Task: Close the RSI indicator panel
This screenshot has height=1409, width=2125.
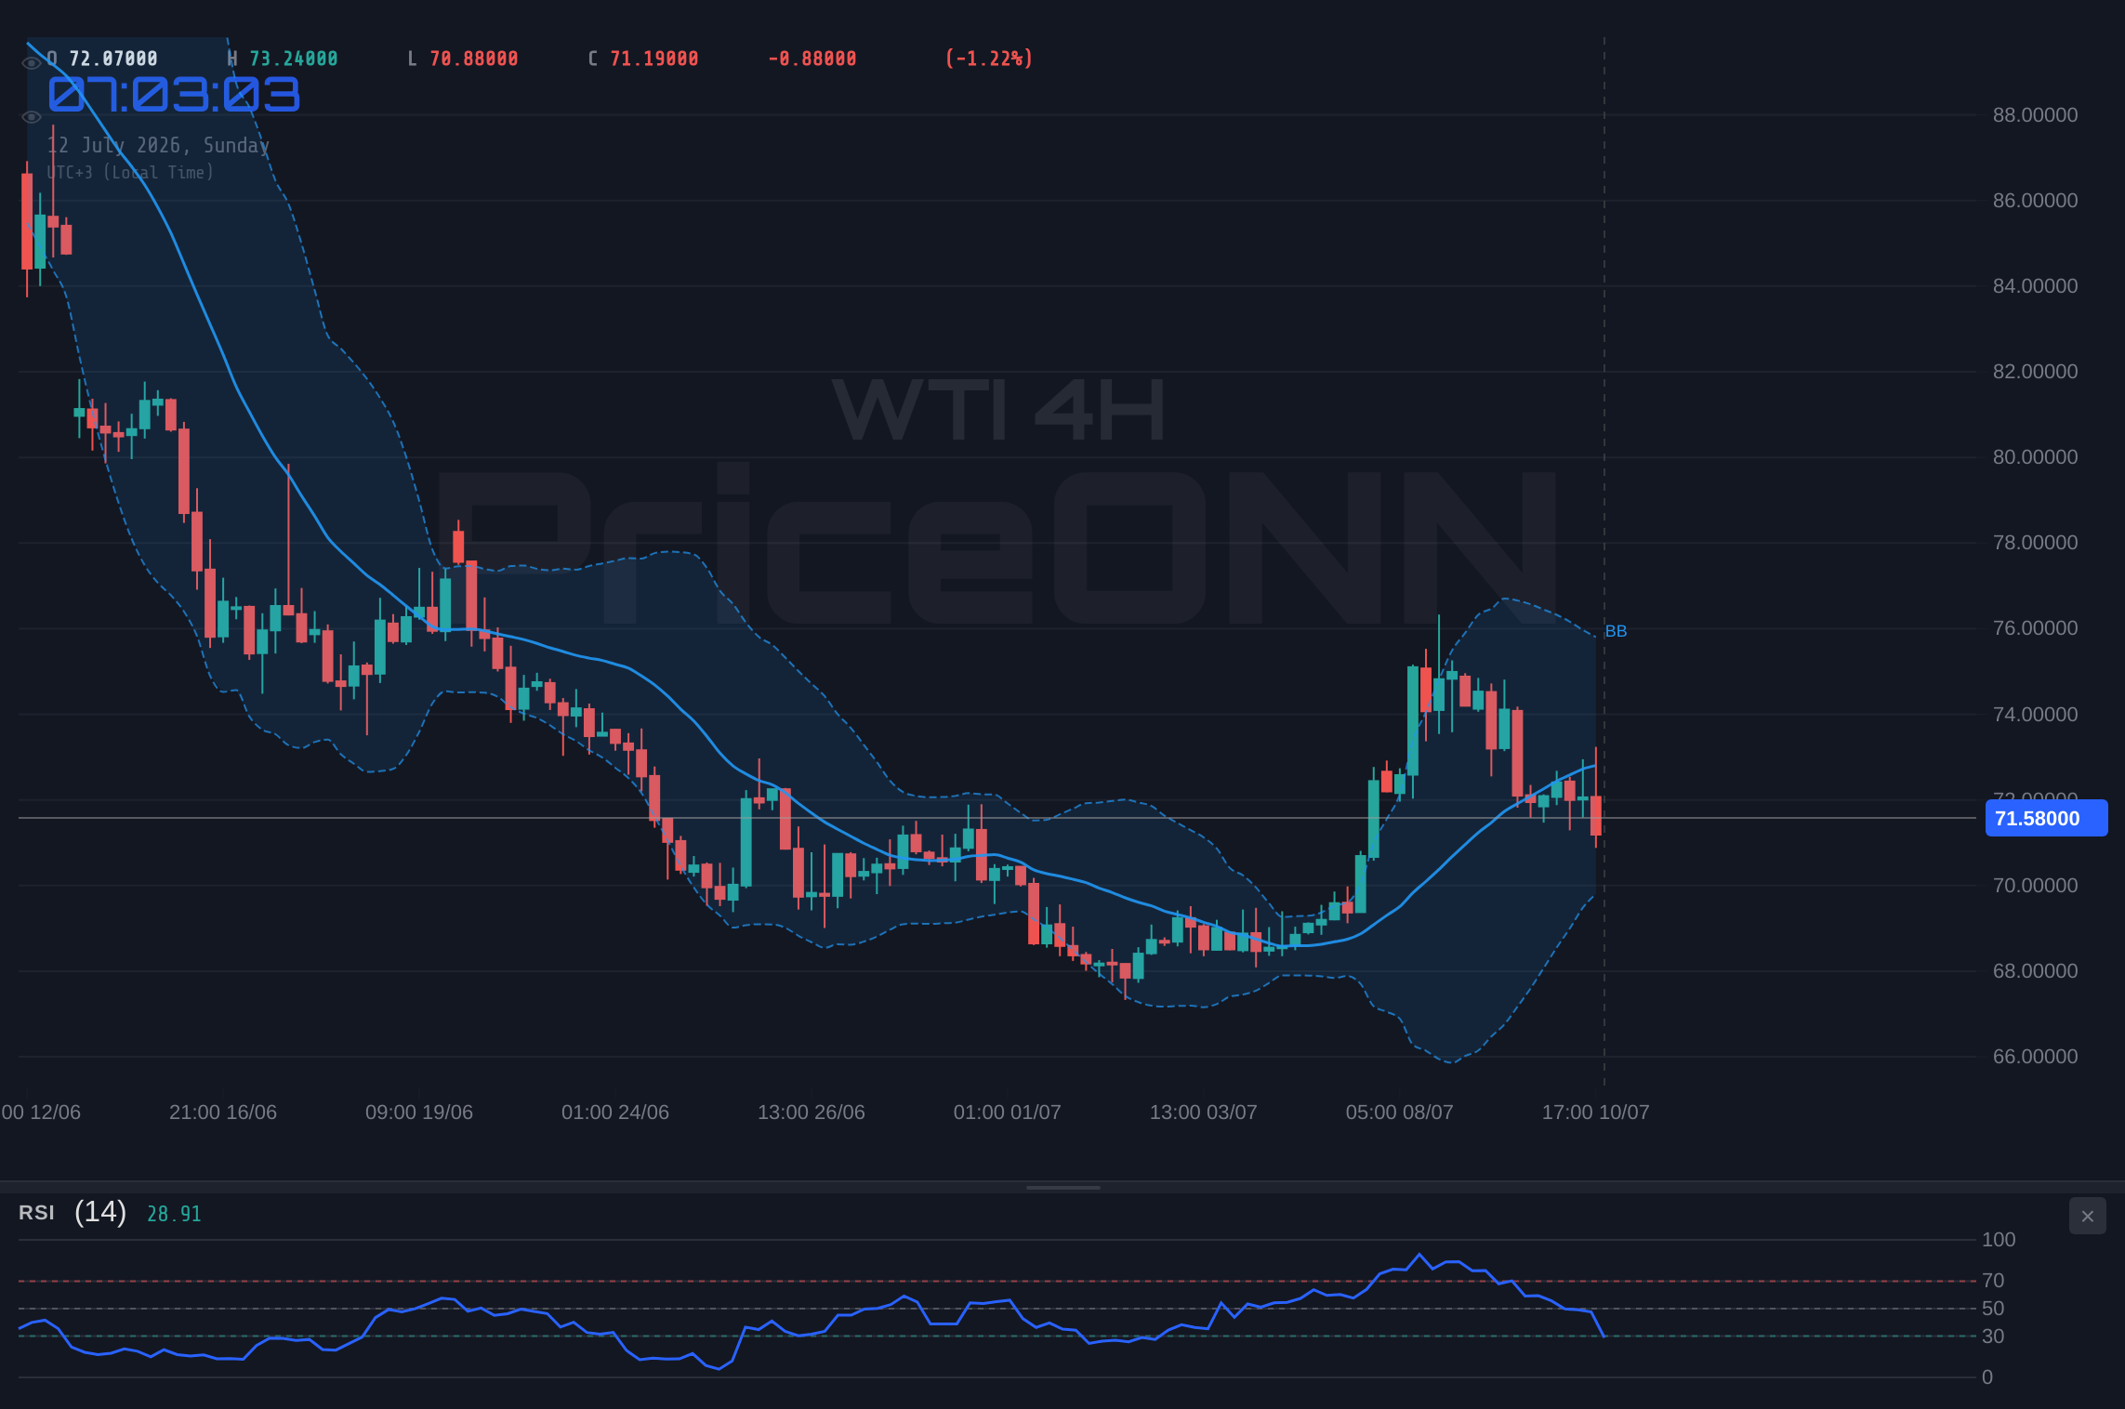Action: 2087,1216
